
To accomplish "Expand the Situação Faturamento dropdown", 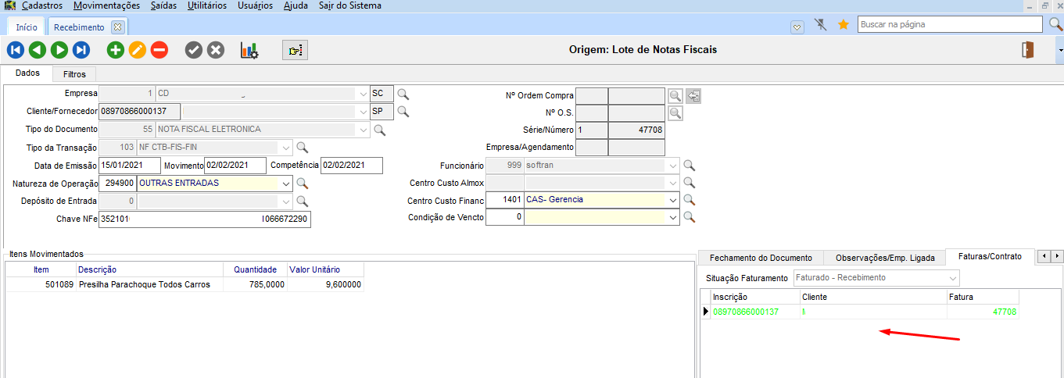I will pyautogui.click(x=952, y=278).
